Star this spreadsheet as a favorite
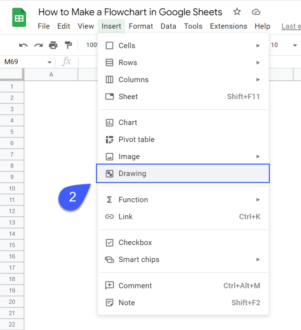 click(237, 12)
